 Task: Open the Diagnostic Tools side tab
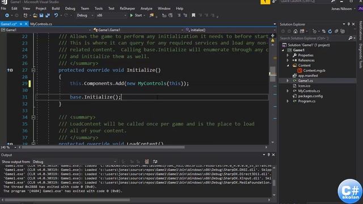[x=361, y=56]
